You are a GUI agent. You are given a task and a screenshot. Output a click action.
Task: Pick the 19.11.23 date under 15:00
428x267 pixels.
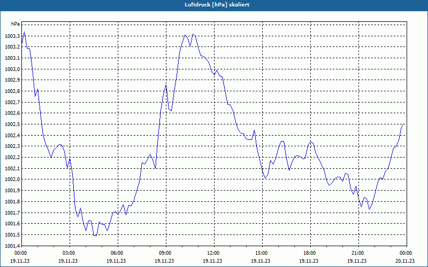click(261, 261)
